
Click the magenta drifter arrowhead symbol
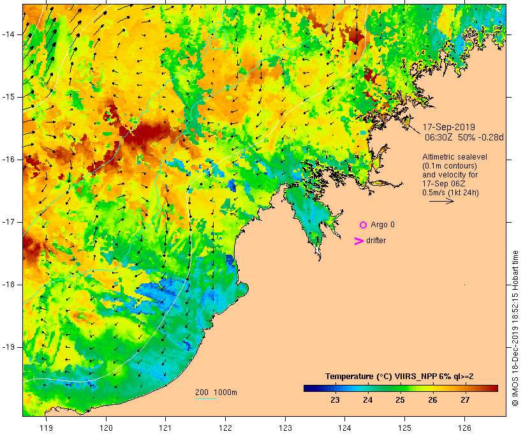pos(358,241)
